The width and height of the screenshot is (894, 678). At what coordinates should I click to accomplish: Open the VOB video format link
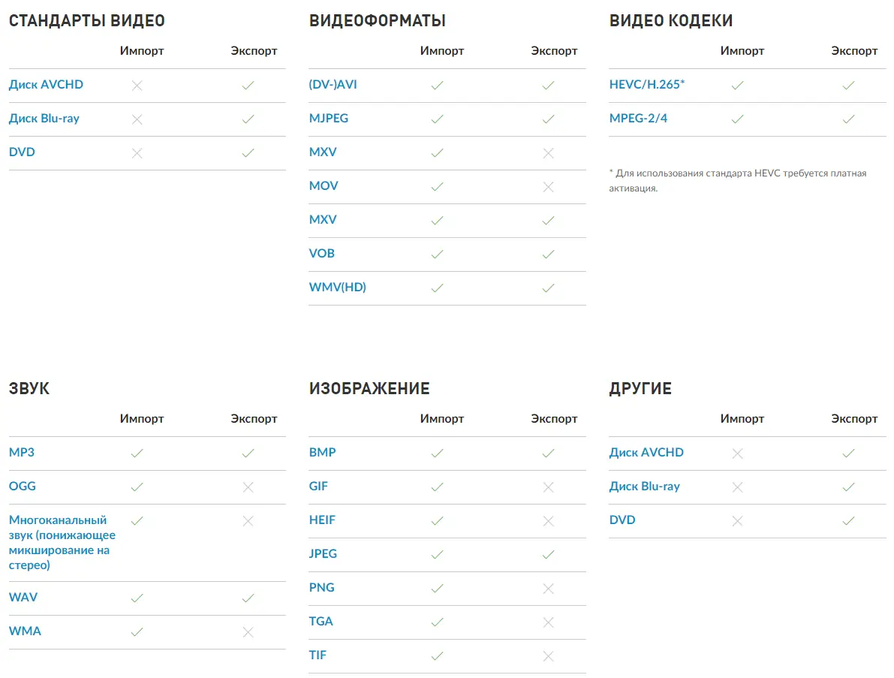(322, 254)
